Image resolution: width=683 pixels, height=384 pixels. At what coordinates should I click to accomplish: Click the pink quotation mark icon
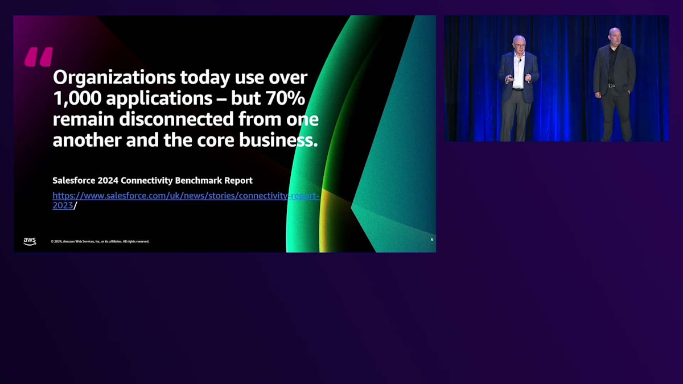[38, 57]
